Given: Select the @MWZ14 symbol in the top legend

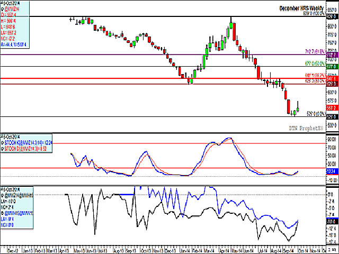Looking at the screenshot, I should [12, 9].
